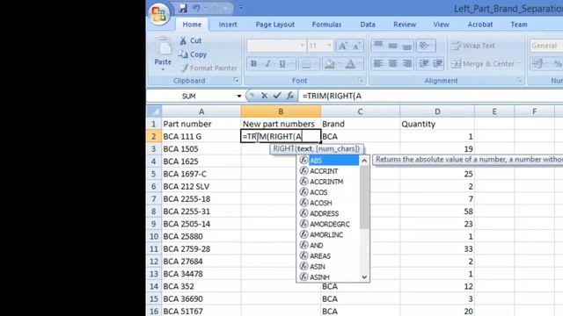
Task: Grow font size with larger A icon
Action: click(x=342, y=46)
